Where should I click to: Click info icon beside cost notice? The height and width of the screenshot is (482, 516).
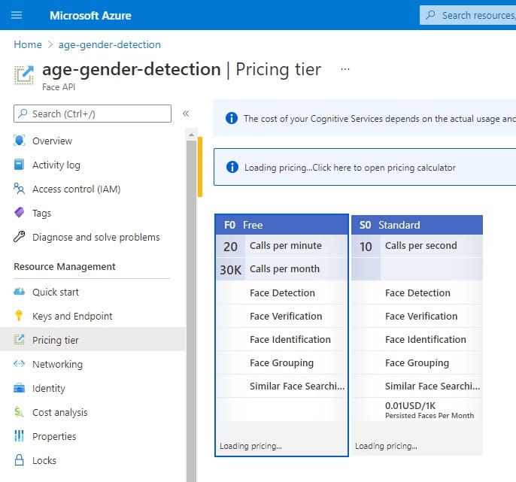pos(232,118)
